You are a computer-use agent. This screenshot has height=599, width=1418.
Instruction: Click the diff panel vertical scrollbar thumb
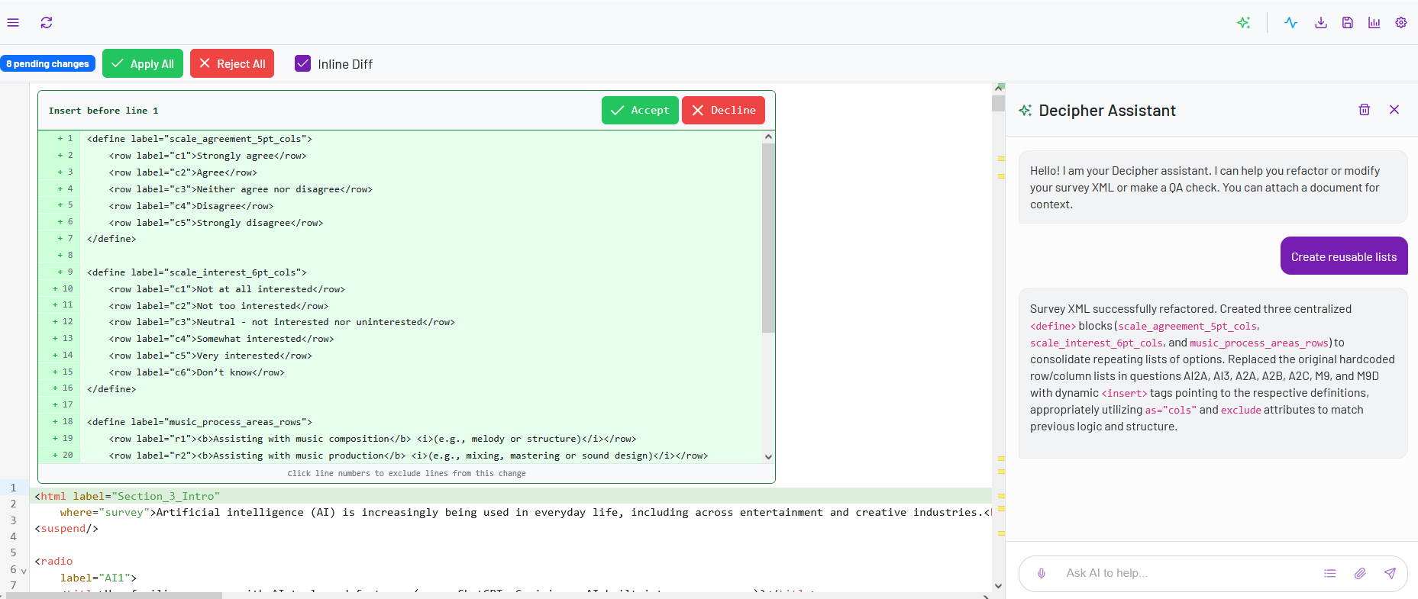[x=768, y=238]
